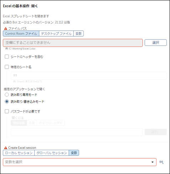Click the 選択 button next to file path
The height and width of the screenshot is (174, 170).
tap(156, 43)
